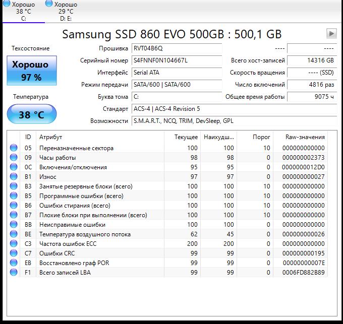
Task: Click the total host writes value 14316 GB
Action: click(312, 60)
